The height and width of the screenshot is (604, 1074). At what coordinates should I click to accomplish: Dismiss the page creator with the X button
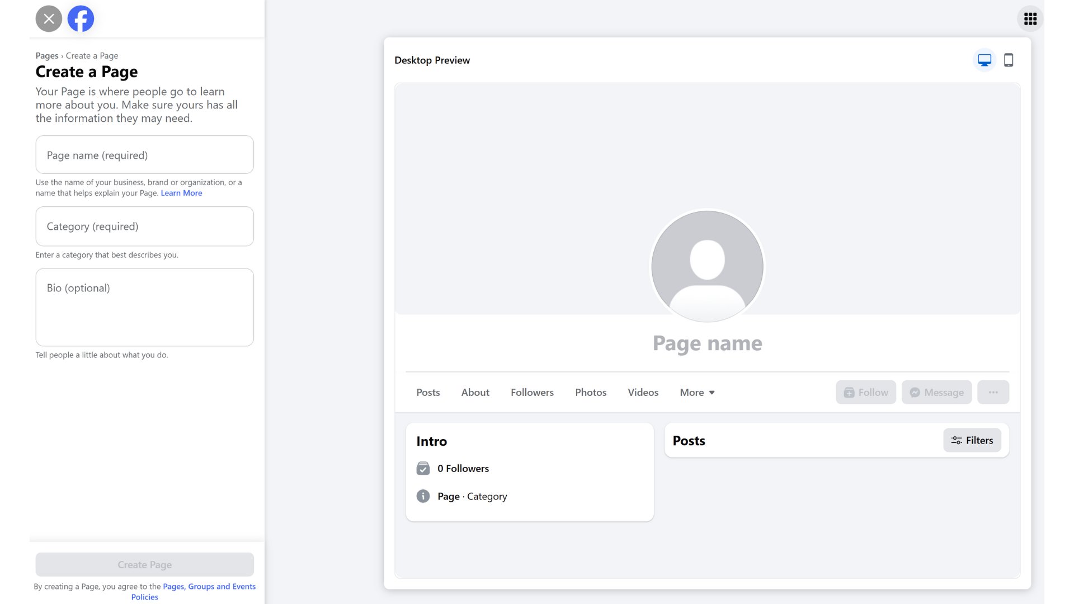click(49, 18)
